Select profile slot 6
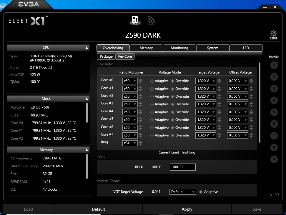 [274, 124]
